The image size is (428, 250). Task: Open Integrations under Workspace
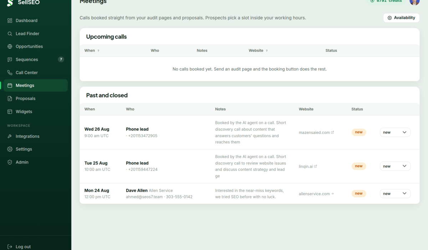pyautogui.click(x=36, y=136)
